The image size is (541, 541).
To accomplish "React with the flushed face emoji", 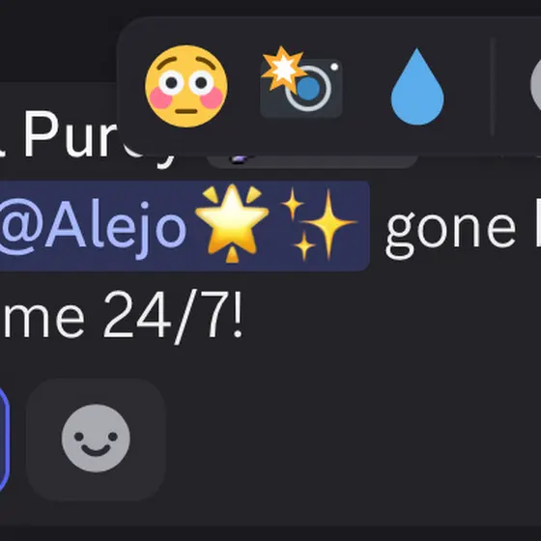I will pos(185,86).
